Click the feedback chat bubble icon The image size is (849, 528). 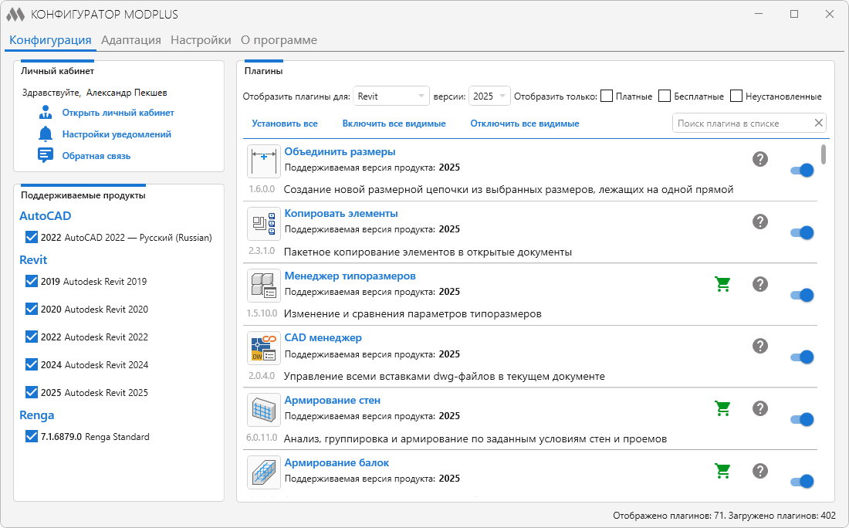(46, 155)
